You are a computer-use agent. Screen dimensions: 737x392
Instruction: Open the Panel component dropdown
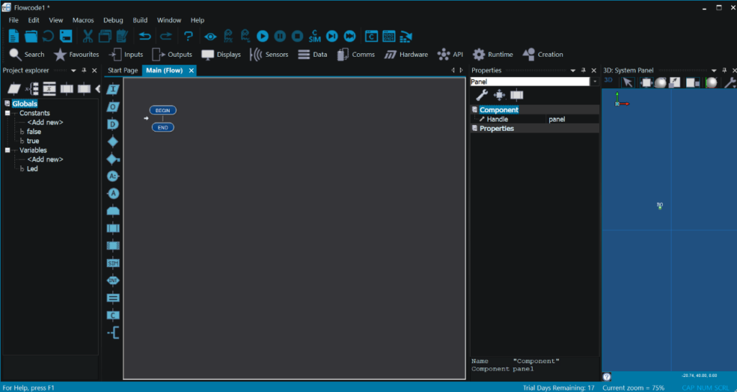coord(594,82)
